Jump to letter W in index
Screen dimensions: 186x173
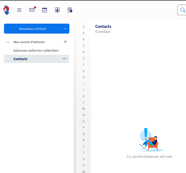[84, 171]
